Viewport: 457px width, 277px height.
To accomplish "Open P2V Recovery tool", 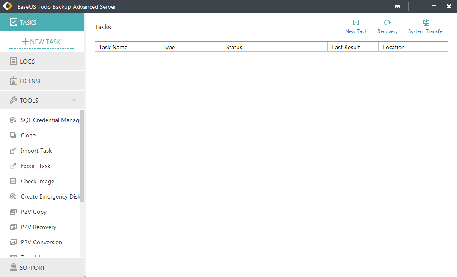I will tap(39, 227).
